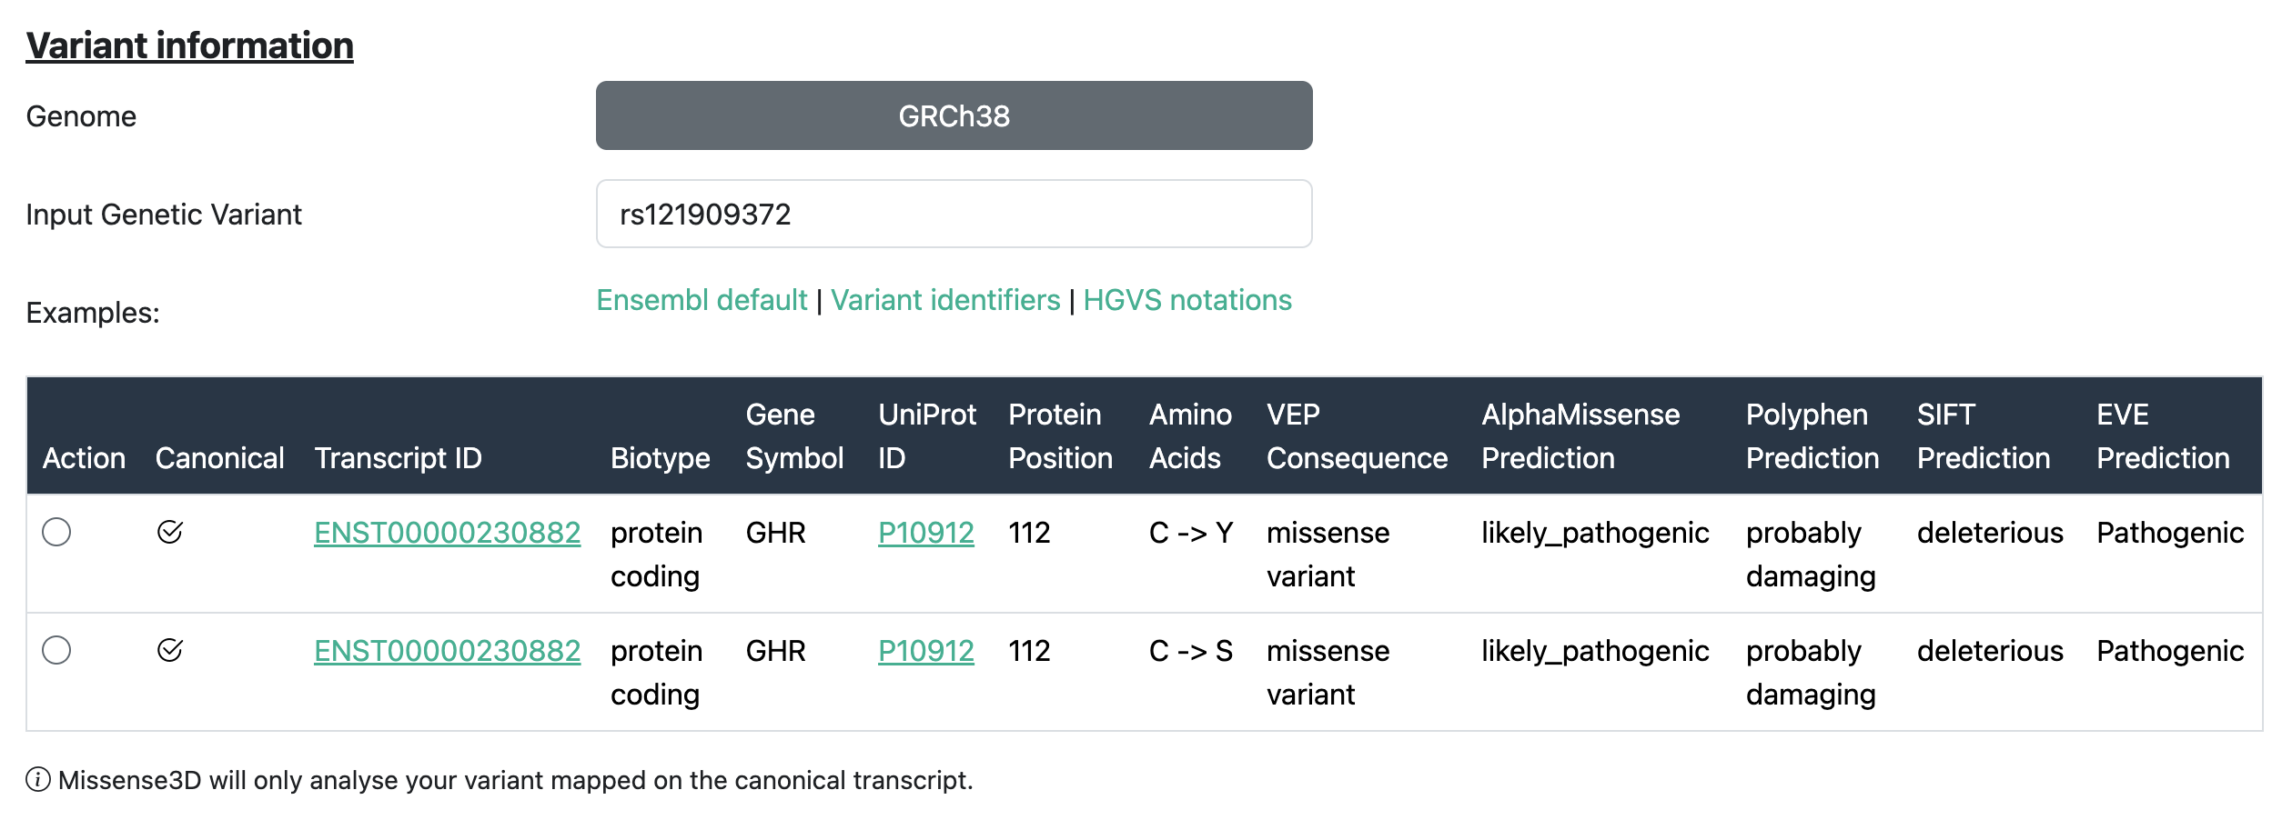Click the VEP Consequence column header
This screenshot has width=2282, height=840.
point(1357,436)
